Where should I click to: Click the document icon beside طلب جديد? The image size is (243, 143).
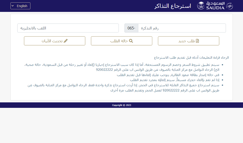click(197, 41)
